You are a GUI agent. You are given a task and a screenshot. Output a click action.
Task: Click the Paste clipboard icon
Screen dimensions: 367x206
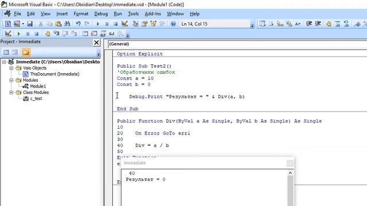58,24
